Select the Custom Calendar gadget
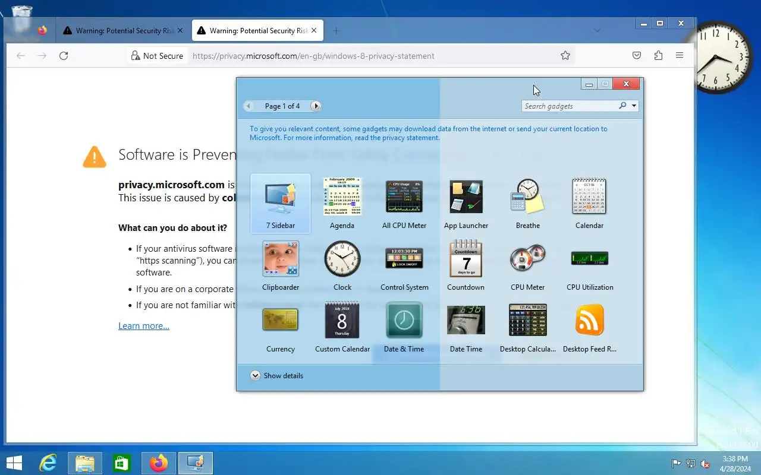Image resolution: width=761 pixels, height=475 pixels. tap(342, 327)
